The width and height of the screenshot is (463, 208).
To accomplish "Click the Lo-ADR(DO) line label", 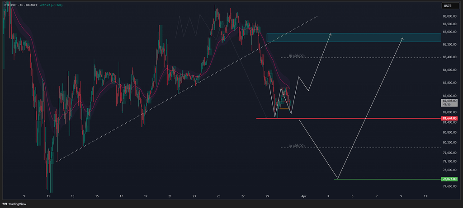I will 297,146.
